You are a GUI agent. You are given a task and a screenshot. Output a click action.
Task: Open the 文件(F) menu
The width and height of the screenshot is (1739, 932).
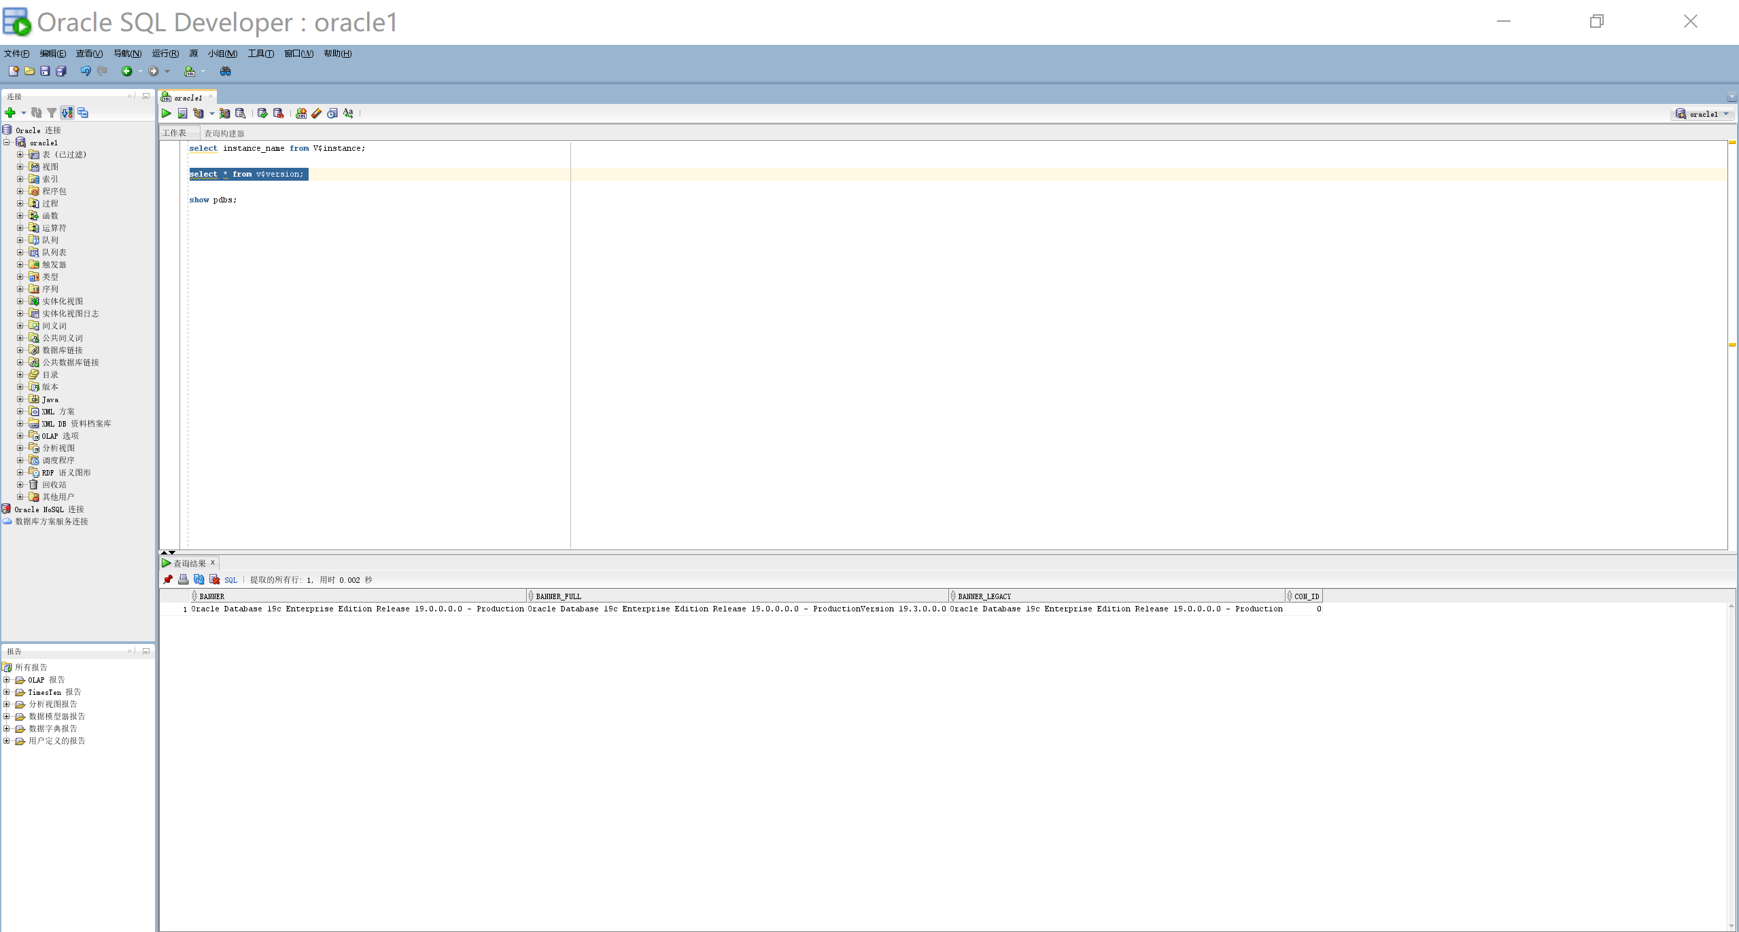pyautogui.click(x=16, y=54)
